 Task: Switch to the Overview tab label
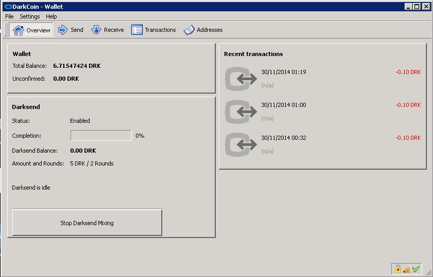(x=38, y=30)
